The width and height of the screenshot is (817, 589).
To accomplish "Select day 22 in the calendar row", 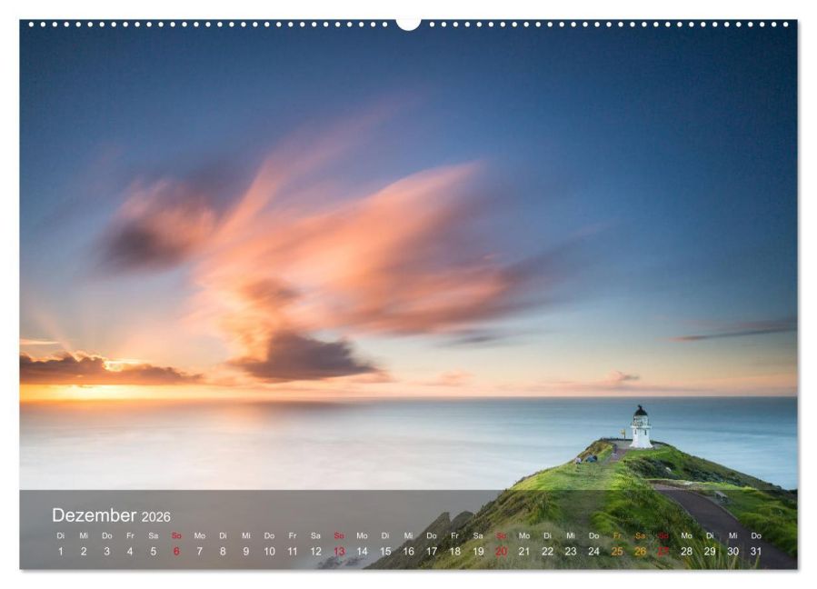I will coord(547,552).
